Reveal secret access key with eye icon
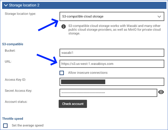The height and width of the screenshot is (130, 168). pyautogui.click(x=161, y=92)
